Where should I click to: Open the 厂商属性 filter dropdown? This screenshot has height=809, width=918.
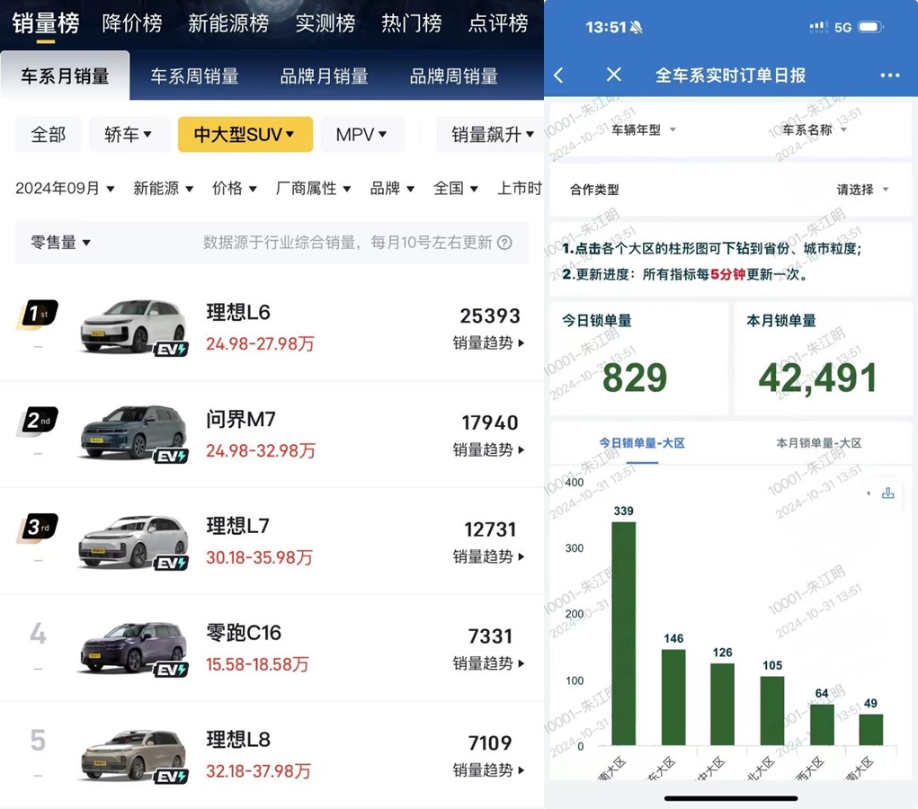(313, 189)
